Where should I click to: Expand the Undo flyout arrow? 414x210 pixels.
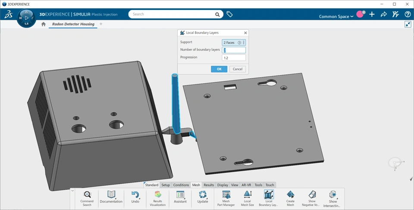coord(139,198)
